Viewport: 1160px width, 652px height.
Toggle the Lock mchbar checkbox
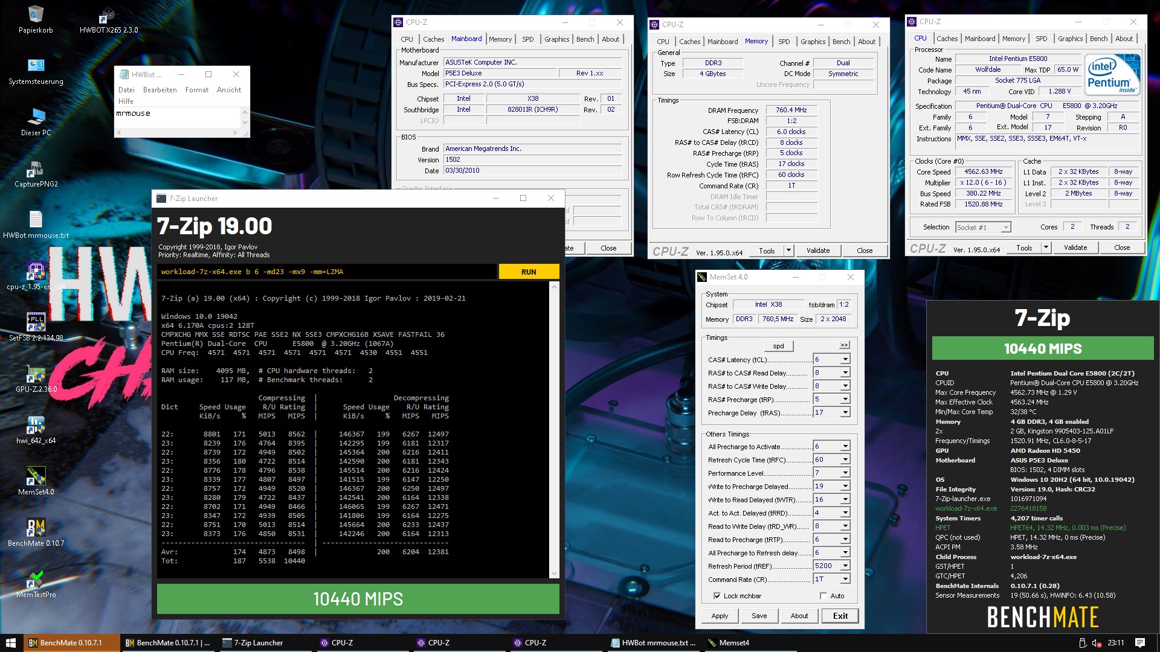tap(717, 596)
